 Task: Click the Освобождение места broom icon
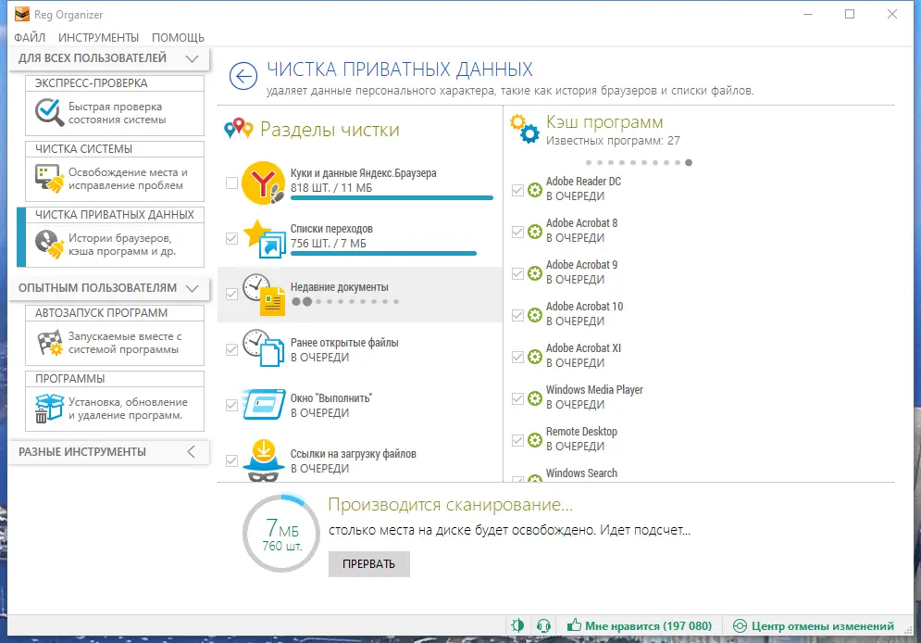(49, 179)
